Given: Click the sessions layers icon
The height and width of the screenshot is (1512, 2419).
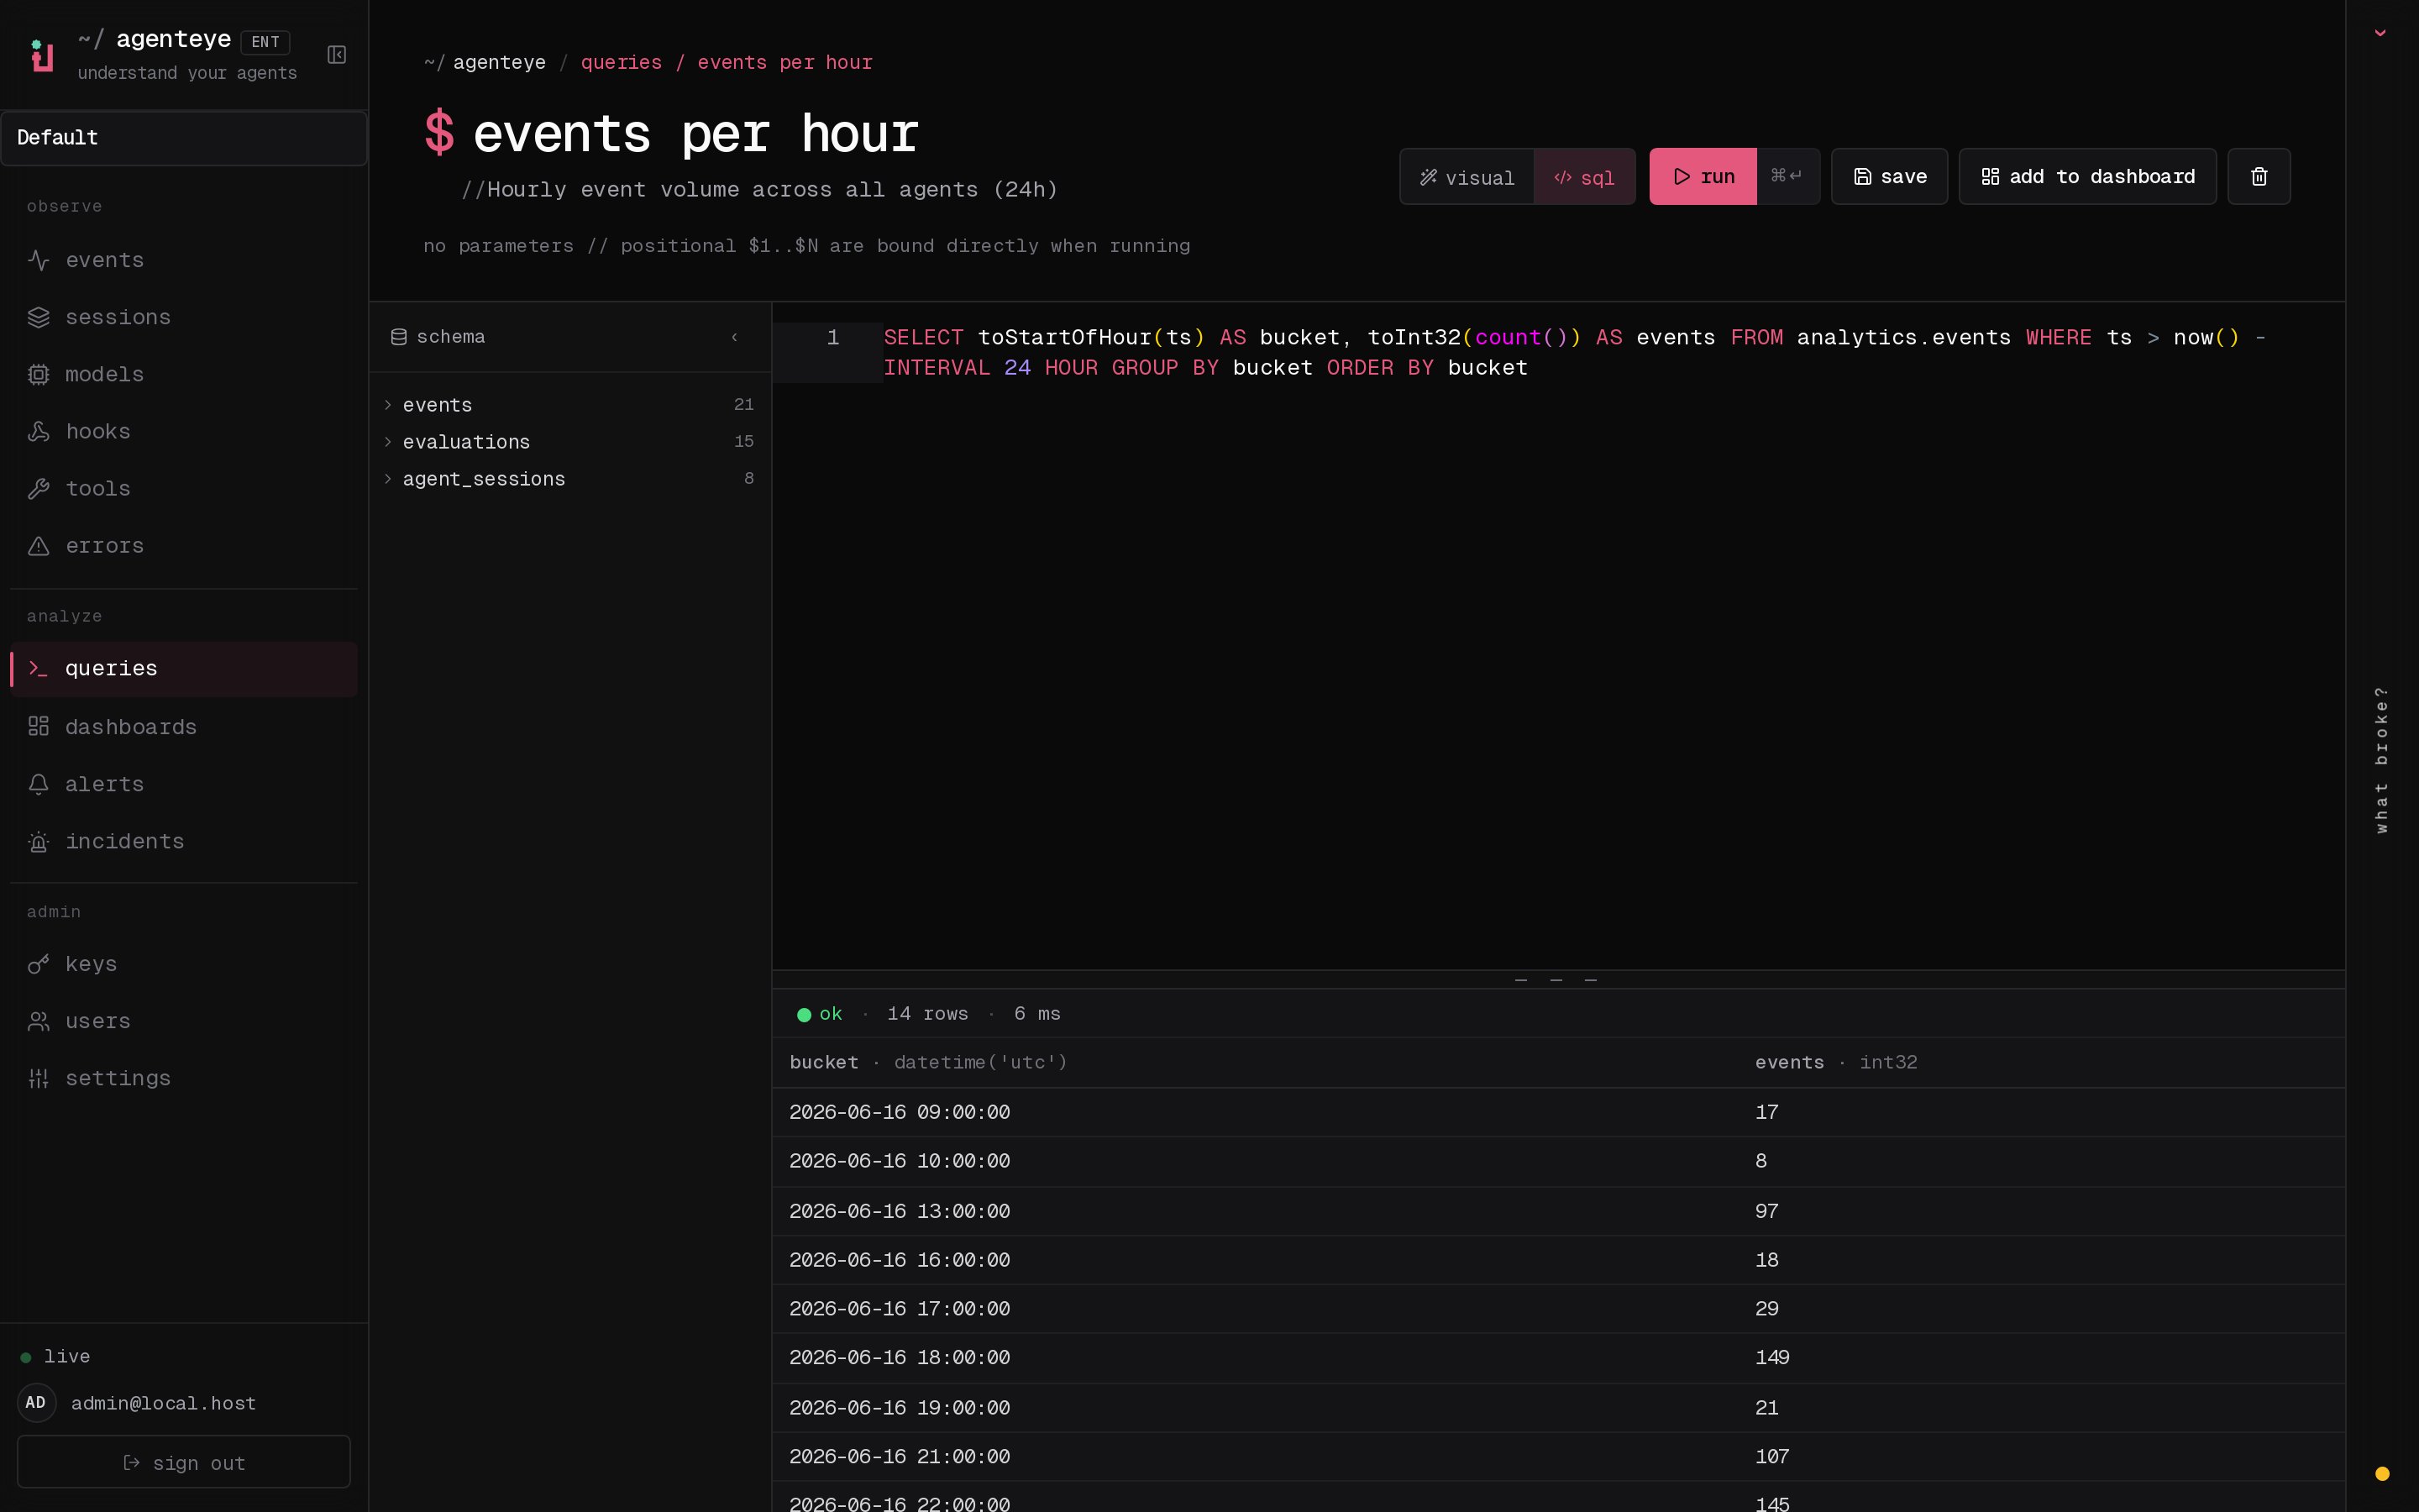Looking at the screenshot, I should 39,317.
